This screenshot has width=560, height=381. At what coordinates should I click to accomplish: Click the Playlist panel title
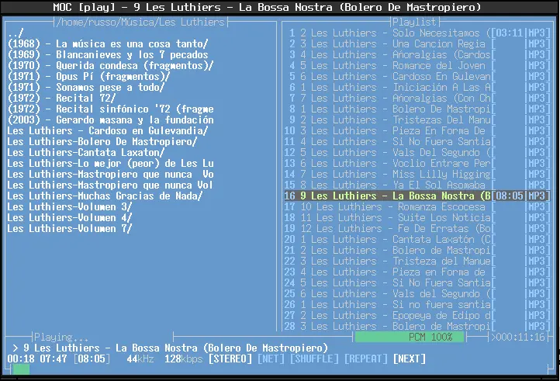415,23
